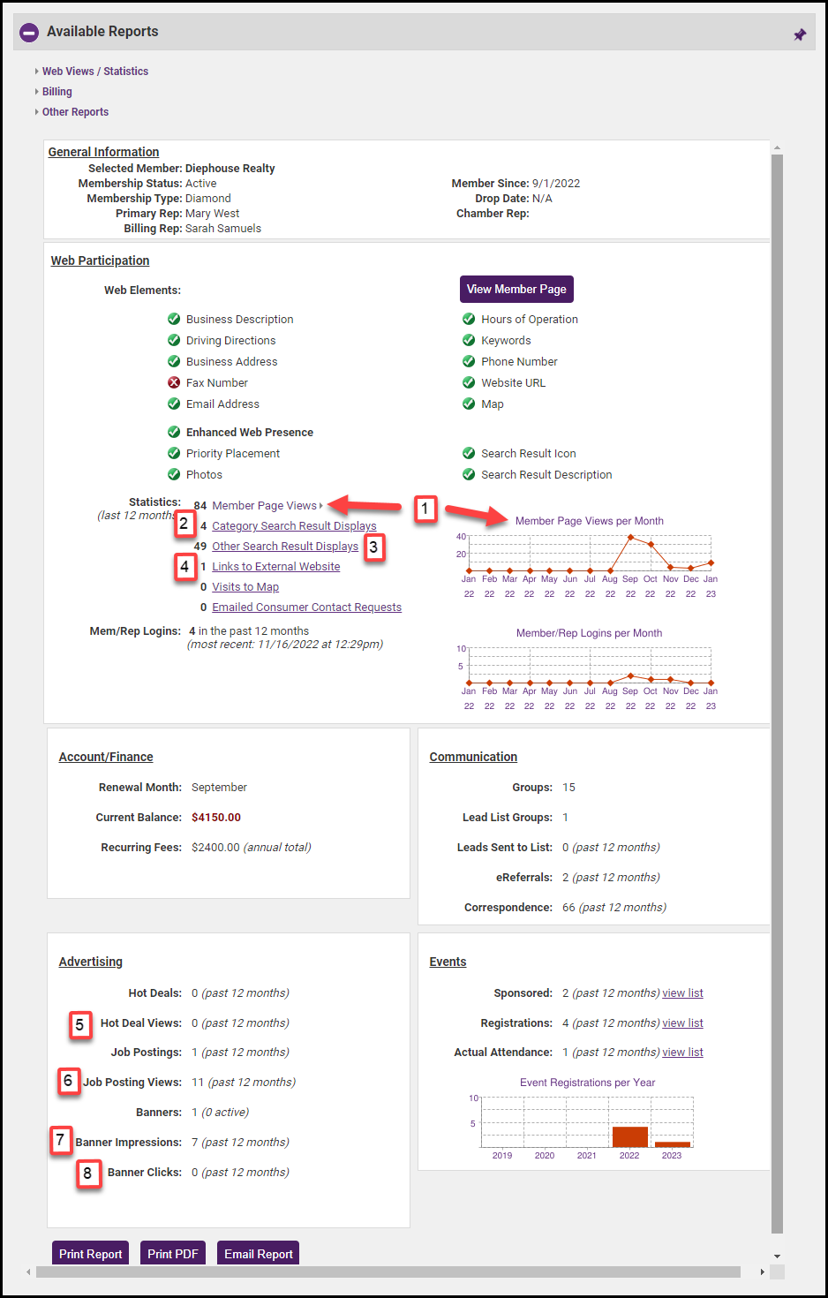
Task: Click the green check beside Business Description
Action: click(x=174, y=319)
